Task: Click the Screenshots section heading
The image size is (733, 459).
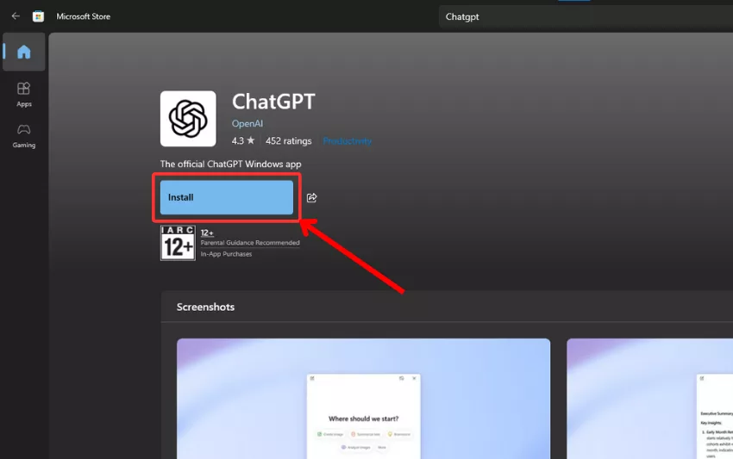Action: click(206, 307)
